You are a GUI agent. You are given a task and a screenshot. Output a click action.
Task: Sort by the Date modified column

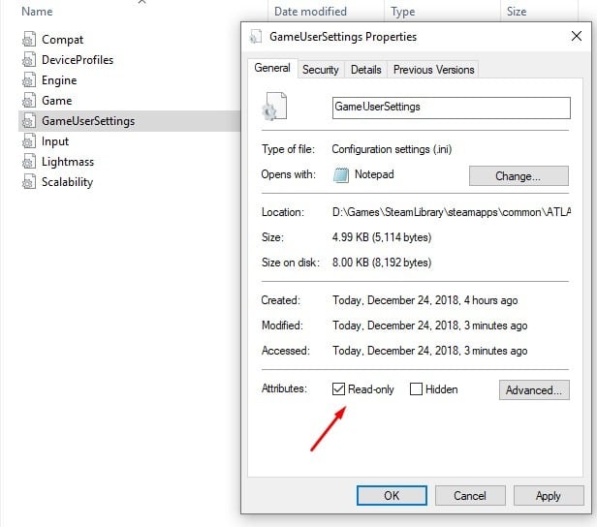[x=310, y=12]
